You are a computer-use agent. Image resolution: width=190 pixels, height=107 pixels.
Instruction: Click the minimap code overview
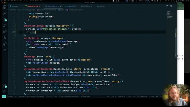(170, 15)
